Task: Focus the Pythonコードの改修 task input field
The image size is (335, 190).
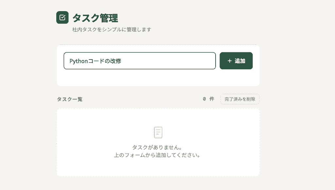Action: coord(140,61)
